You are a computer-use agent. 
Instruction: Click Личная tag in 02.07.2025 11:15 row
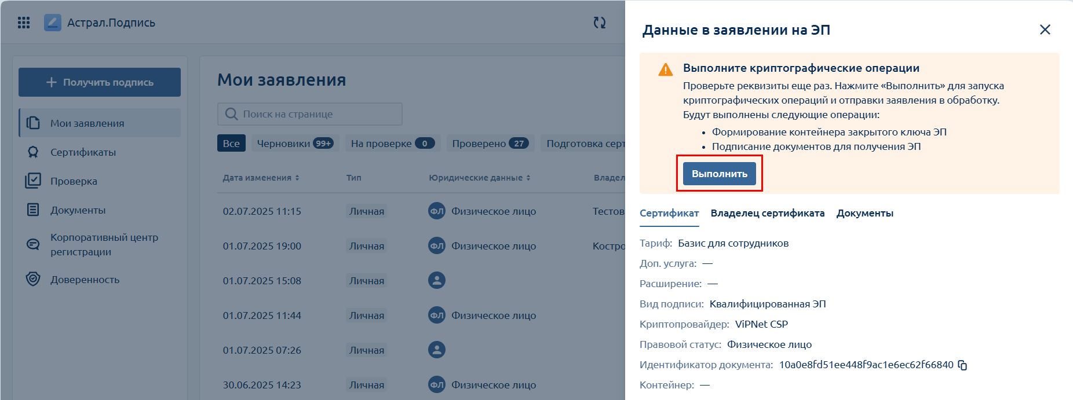[367, 211]
